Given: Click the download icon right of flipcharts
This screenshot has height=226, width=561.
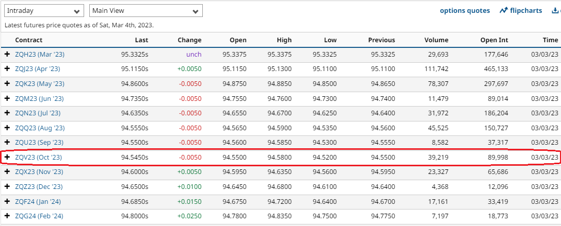Looking at the screenshot, I should point(556,11).
